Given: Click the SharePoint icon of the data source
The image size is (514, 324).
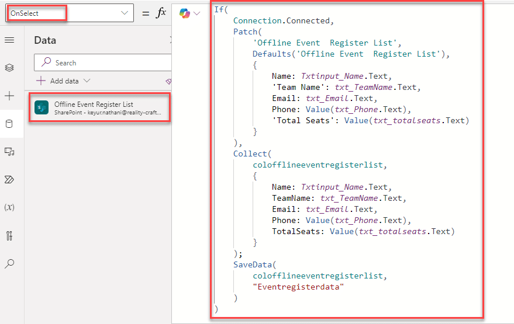Looking at the screenshot, I should (x=42, y=107).
